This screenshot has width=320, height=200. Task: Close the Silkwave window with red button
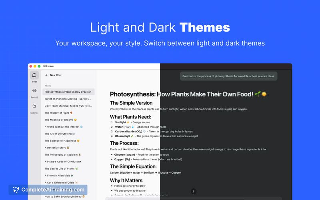(31, 66)
